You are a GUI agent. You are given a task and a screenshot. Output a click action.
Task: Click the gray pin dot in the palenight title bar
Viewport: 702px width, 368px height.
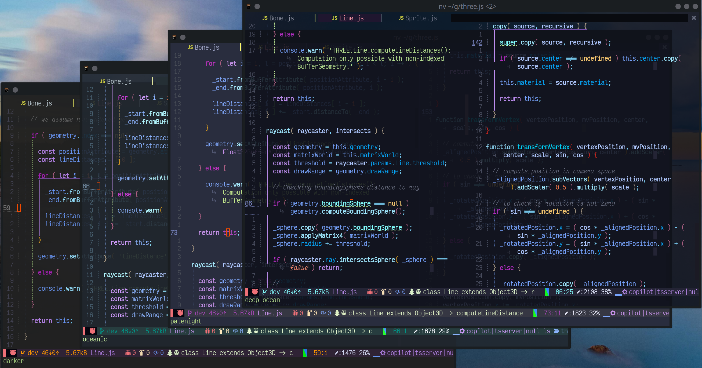[183, 37]
